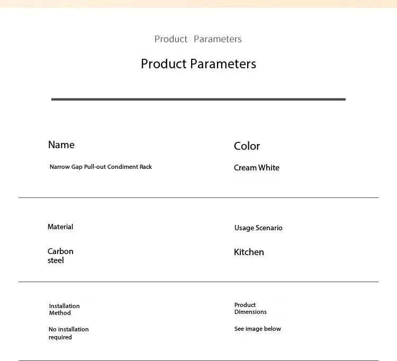Screen dimensions: 397x361
Task: Click the Kitchen value
Action: 249,252
